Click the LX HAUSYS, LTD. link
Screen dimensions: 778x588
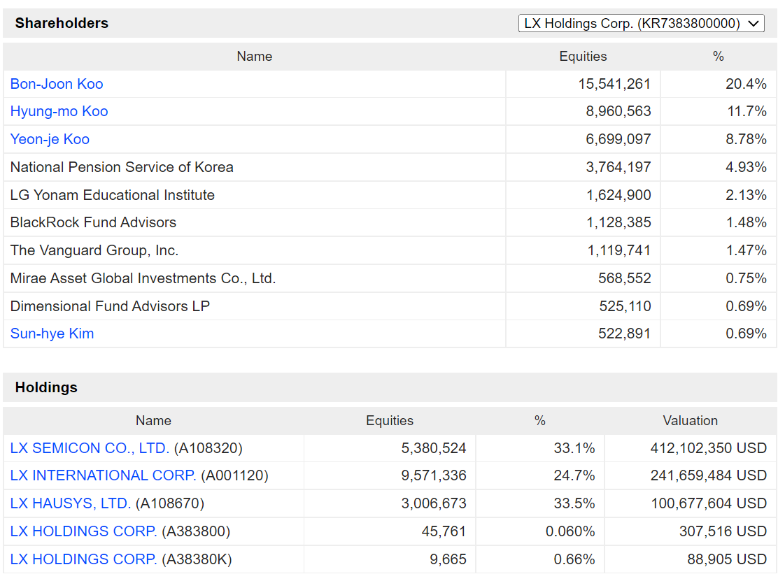coord(71,503)
